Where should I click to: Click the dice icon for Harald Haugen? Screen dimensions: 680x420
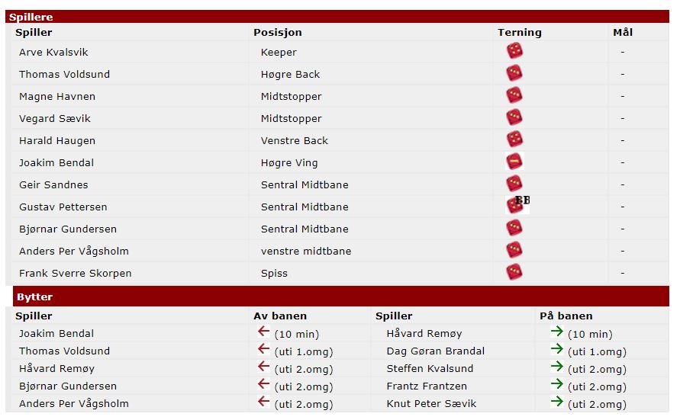pos(514,139)
